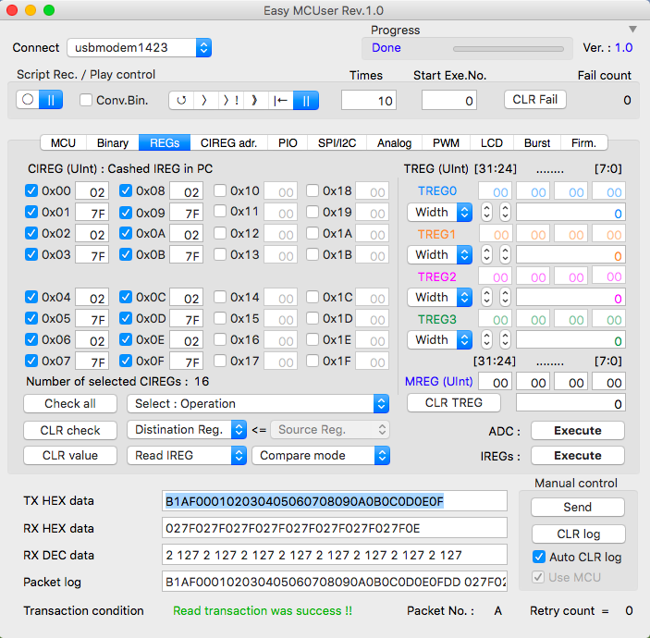The image size is (650, 638).
Task: Uncheck the 0x07 CIREG checkbox
Action: pos(31,361)
